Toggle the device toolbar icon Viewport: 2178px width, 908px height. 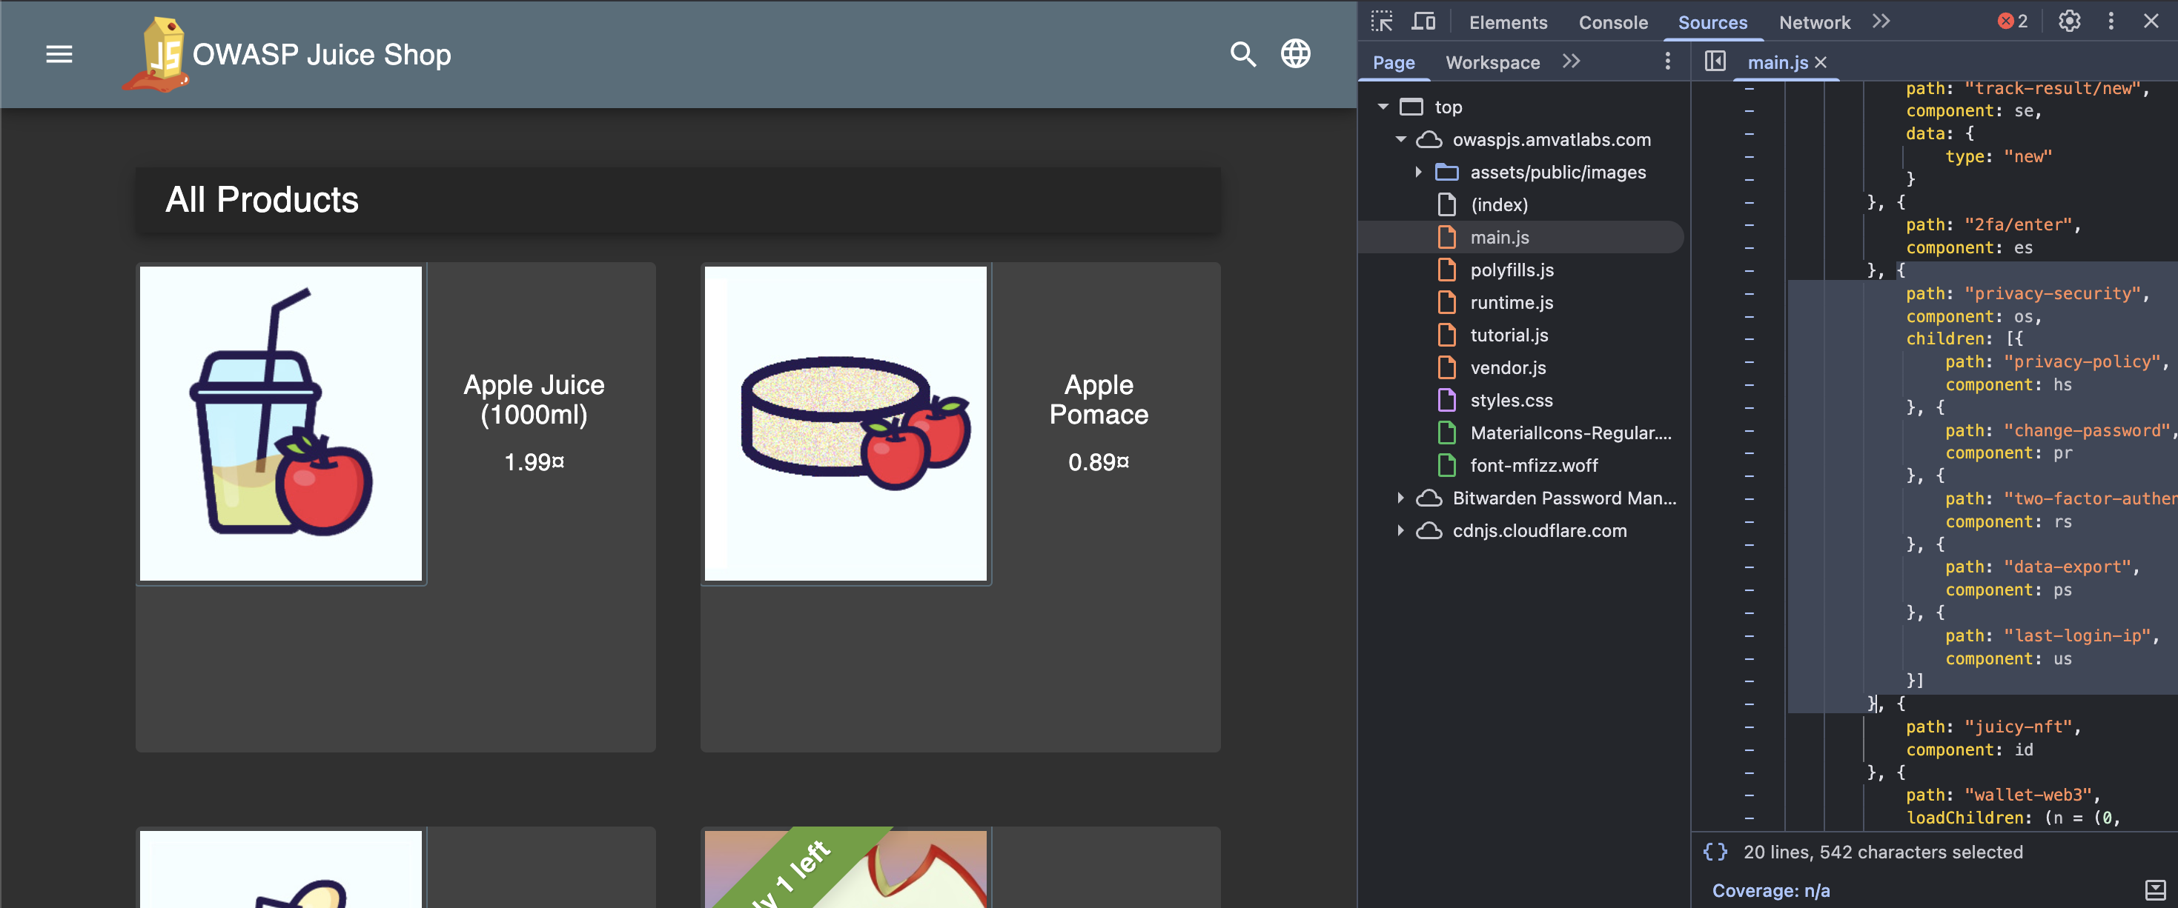1424,22
